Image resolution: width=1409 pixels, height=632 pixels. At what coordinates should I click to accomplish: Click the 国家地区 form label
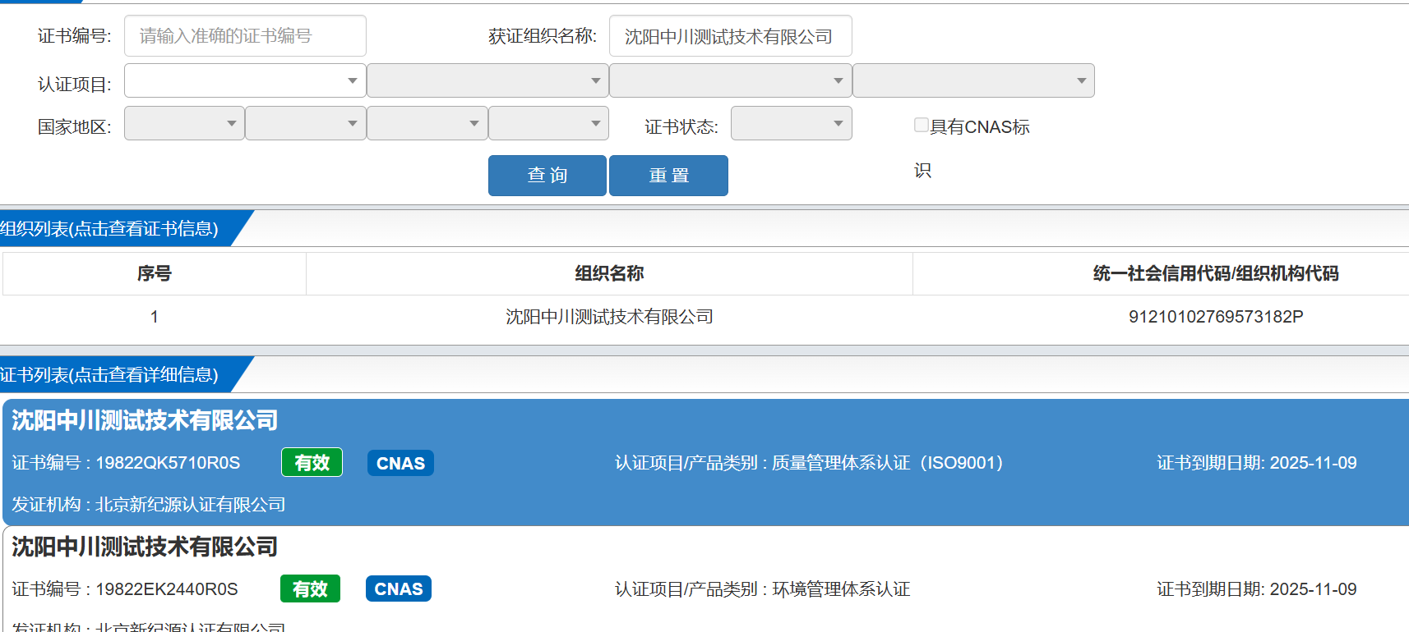(75, 127)
